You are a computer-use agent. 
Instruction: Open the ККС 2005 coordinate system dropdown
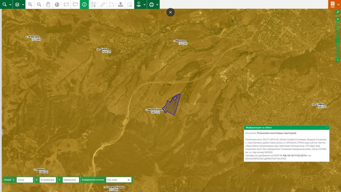pyautogui.click(x=118, y=180)
